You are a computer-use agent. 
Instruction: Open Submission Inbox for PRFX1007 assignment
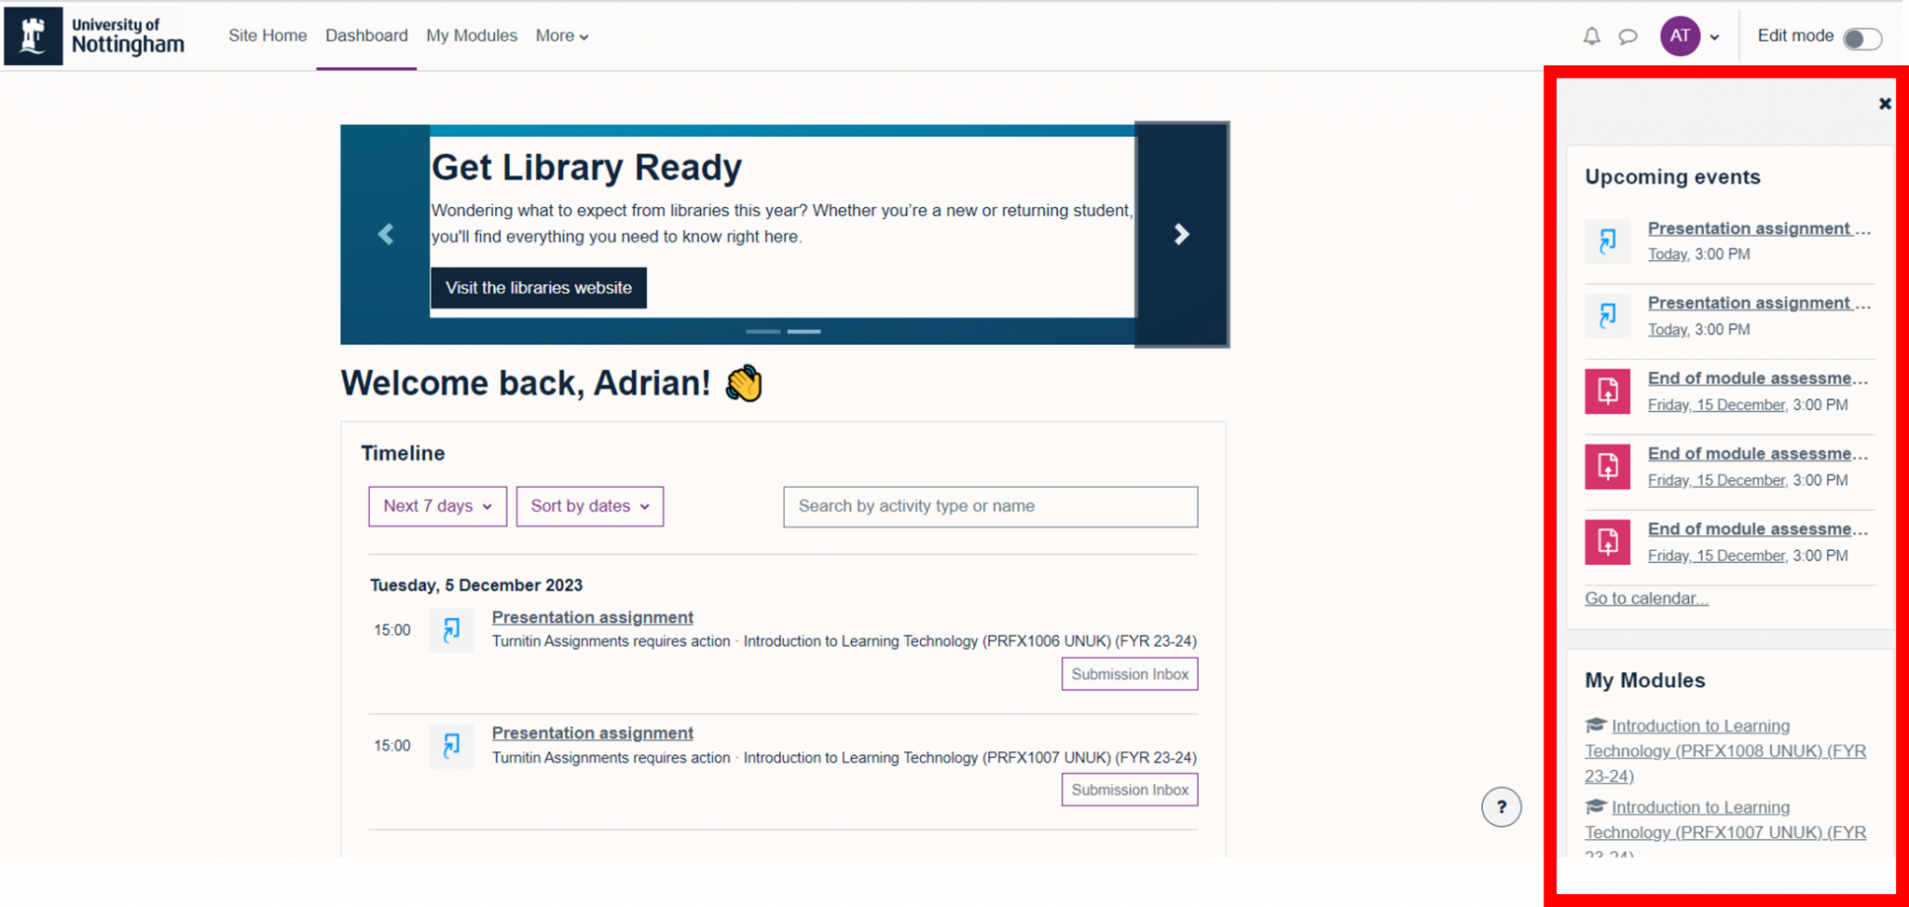click(1129, 790)
